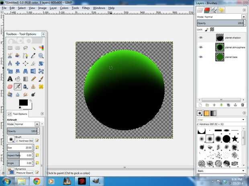Image resolution: width=249 pixels, height=186 pixels.
Task: Select the Alignment tool
Action: click(25, 63)
